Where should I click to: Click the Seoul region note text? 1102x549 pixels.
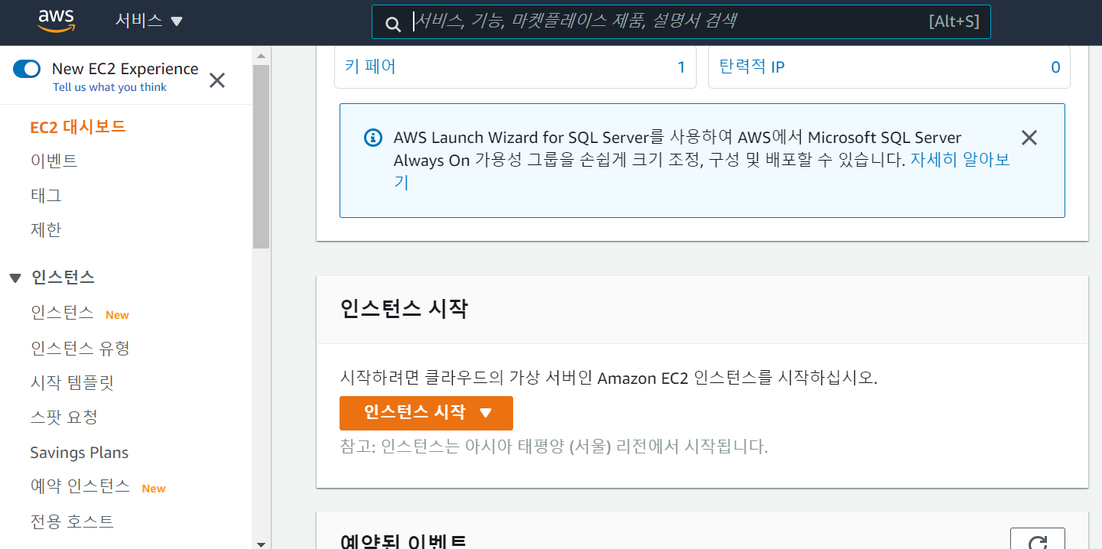click(x=554, y=447)
